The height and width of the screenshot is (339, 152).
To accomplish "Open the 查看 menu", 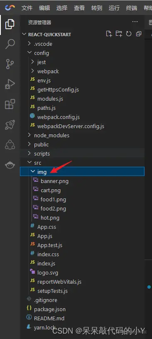I will pyautogui.click(x=79, y=8).
